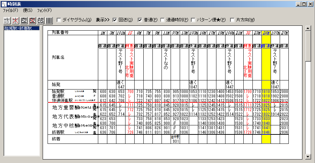The width and height of the screenshot is (315, 163).
Task: Enable the 通過時刻(P) checkbox
Action: tap(163, 20)
